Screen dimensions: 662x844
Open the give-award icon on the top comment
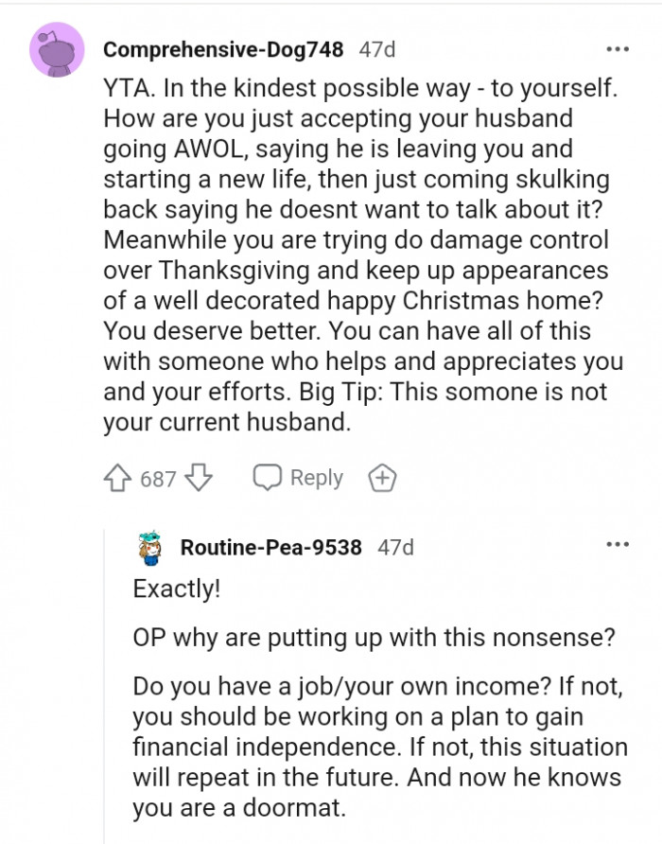click(382, 478)
